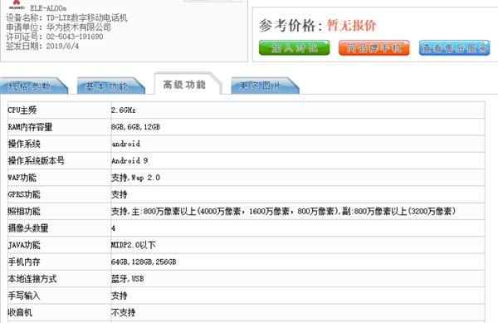The image size is (498, 323).
Task: Click the 暂无报价 price text
Action: 351,25
